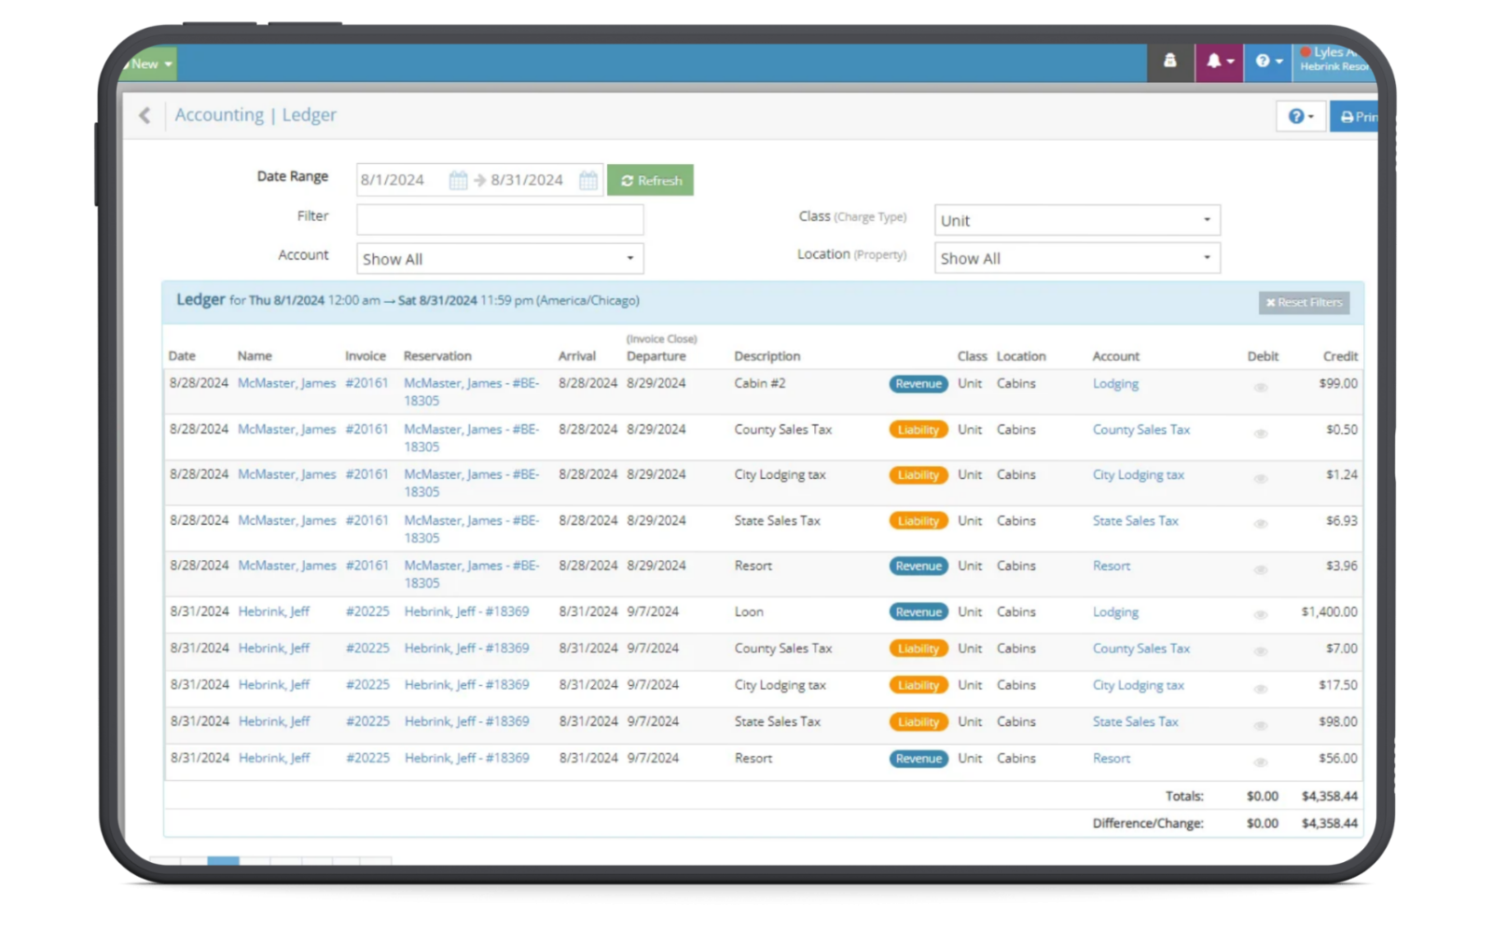Image resolution: width=1492 pixels, height=932 pixels.
Task: Click the green Refresh button
Action: (650, 180)
